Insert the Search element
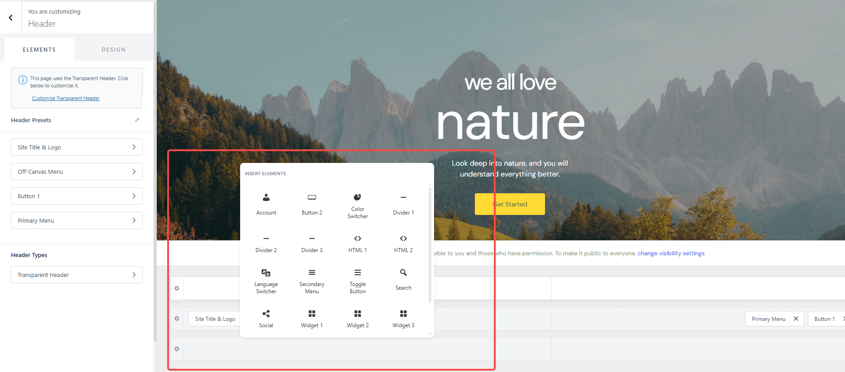Viewport: 845px width, 372px height. (x=403, y=279)
